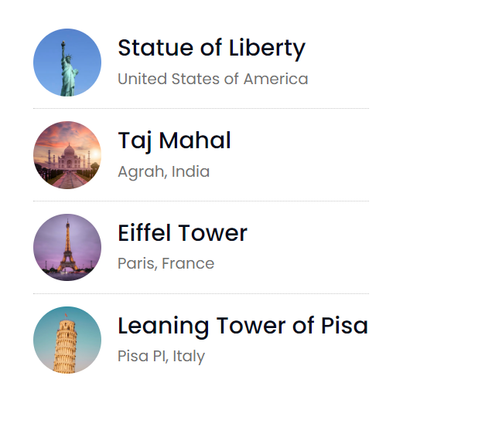This screenshot has height=440, width=502.
Task: Open the Taj Mahal circular photo
Action: [67, 155]
